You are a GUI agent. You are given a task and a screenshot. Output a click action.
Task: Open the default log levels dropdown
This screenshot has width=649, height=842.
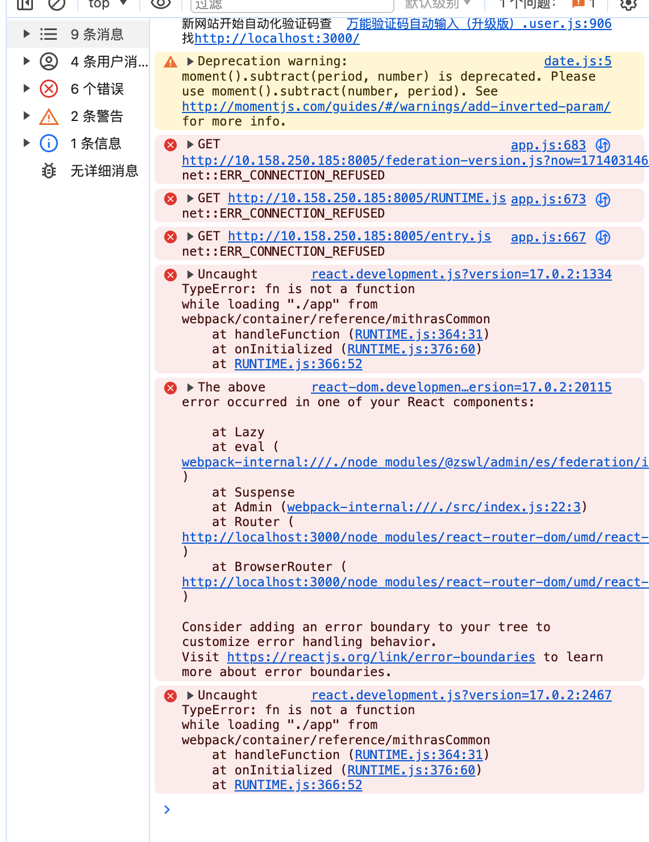[438, 5]
